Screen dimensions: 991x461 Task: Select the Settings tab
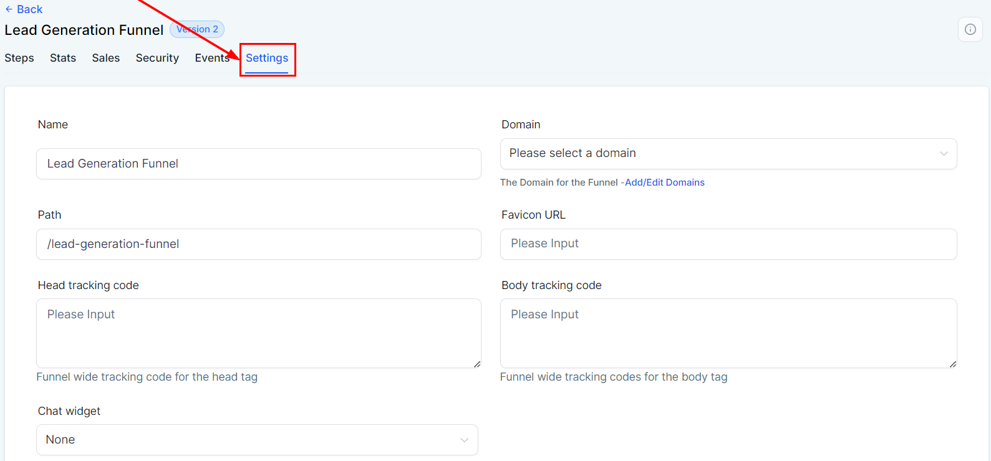point(267,58)
